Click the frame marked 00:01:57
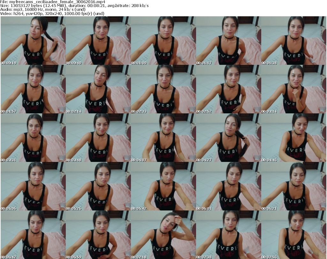 33,89
